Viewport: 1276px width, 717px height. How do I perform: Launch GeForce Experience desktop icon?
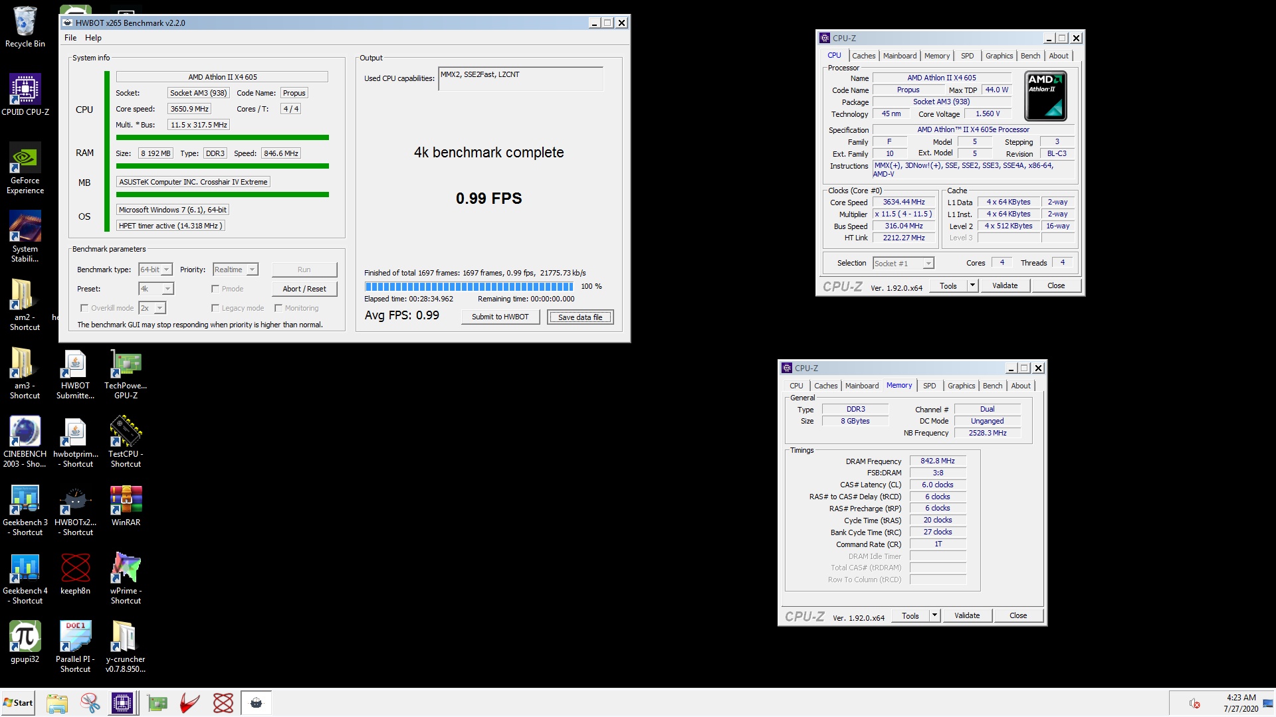(25, 168)
